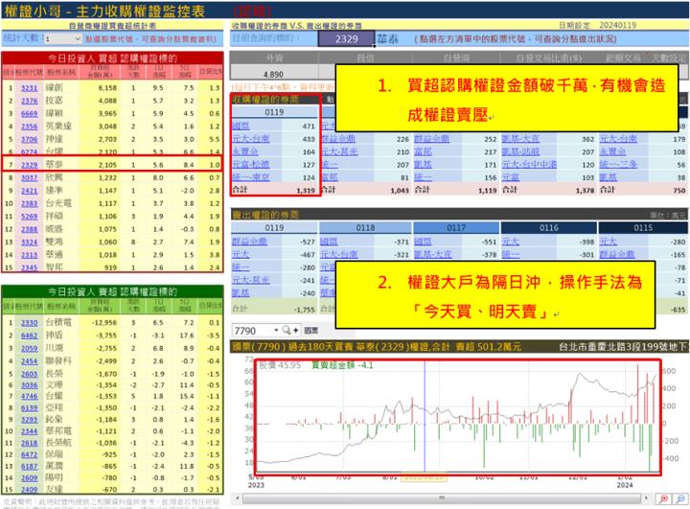Screen dimensions: 690x509
Task: Click the red zoom-in icon below chart
Action: point(663,498)
